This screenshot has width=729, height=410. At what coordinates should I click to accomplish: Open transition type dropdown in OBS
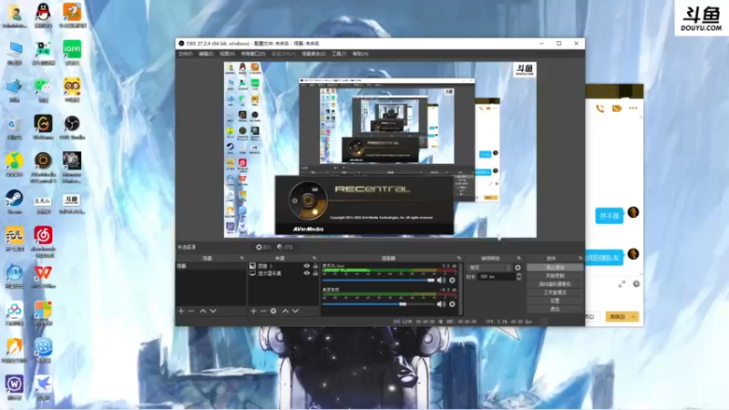coord(489,268)
